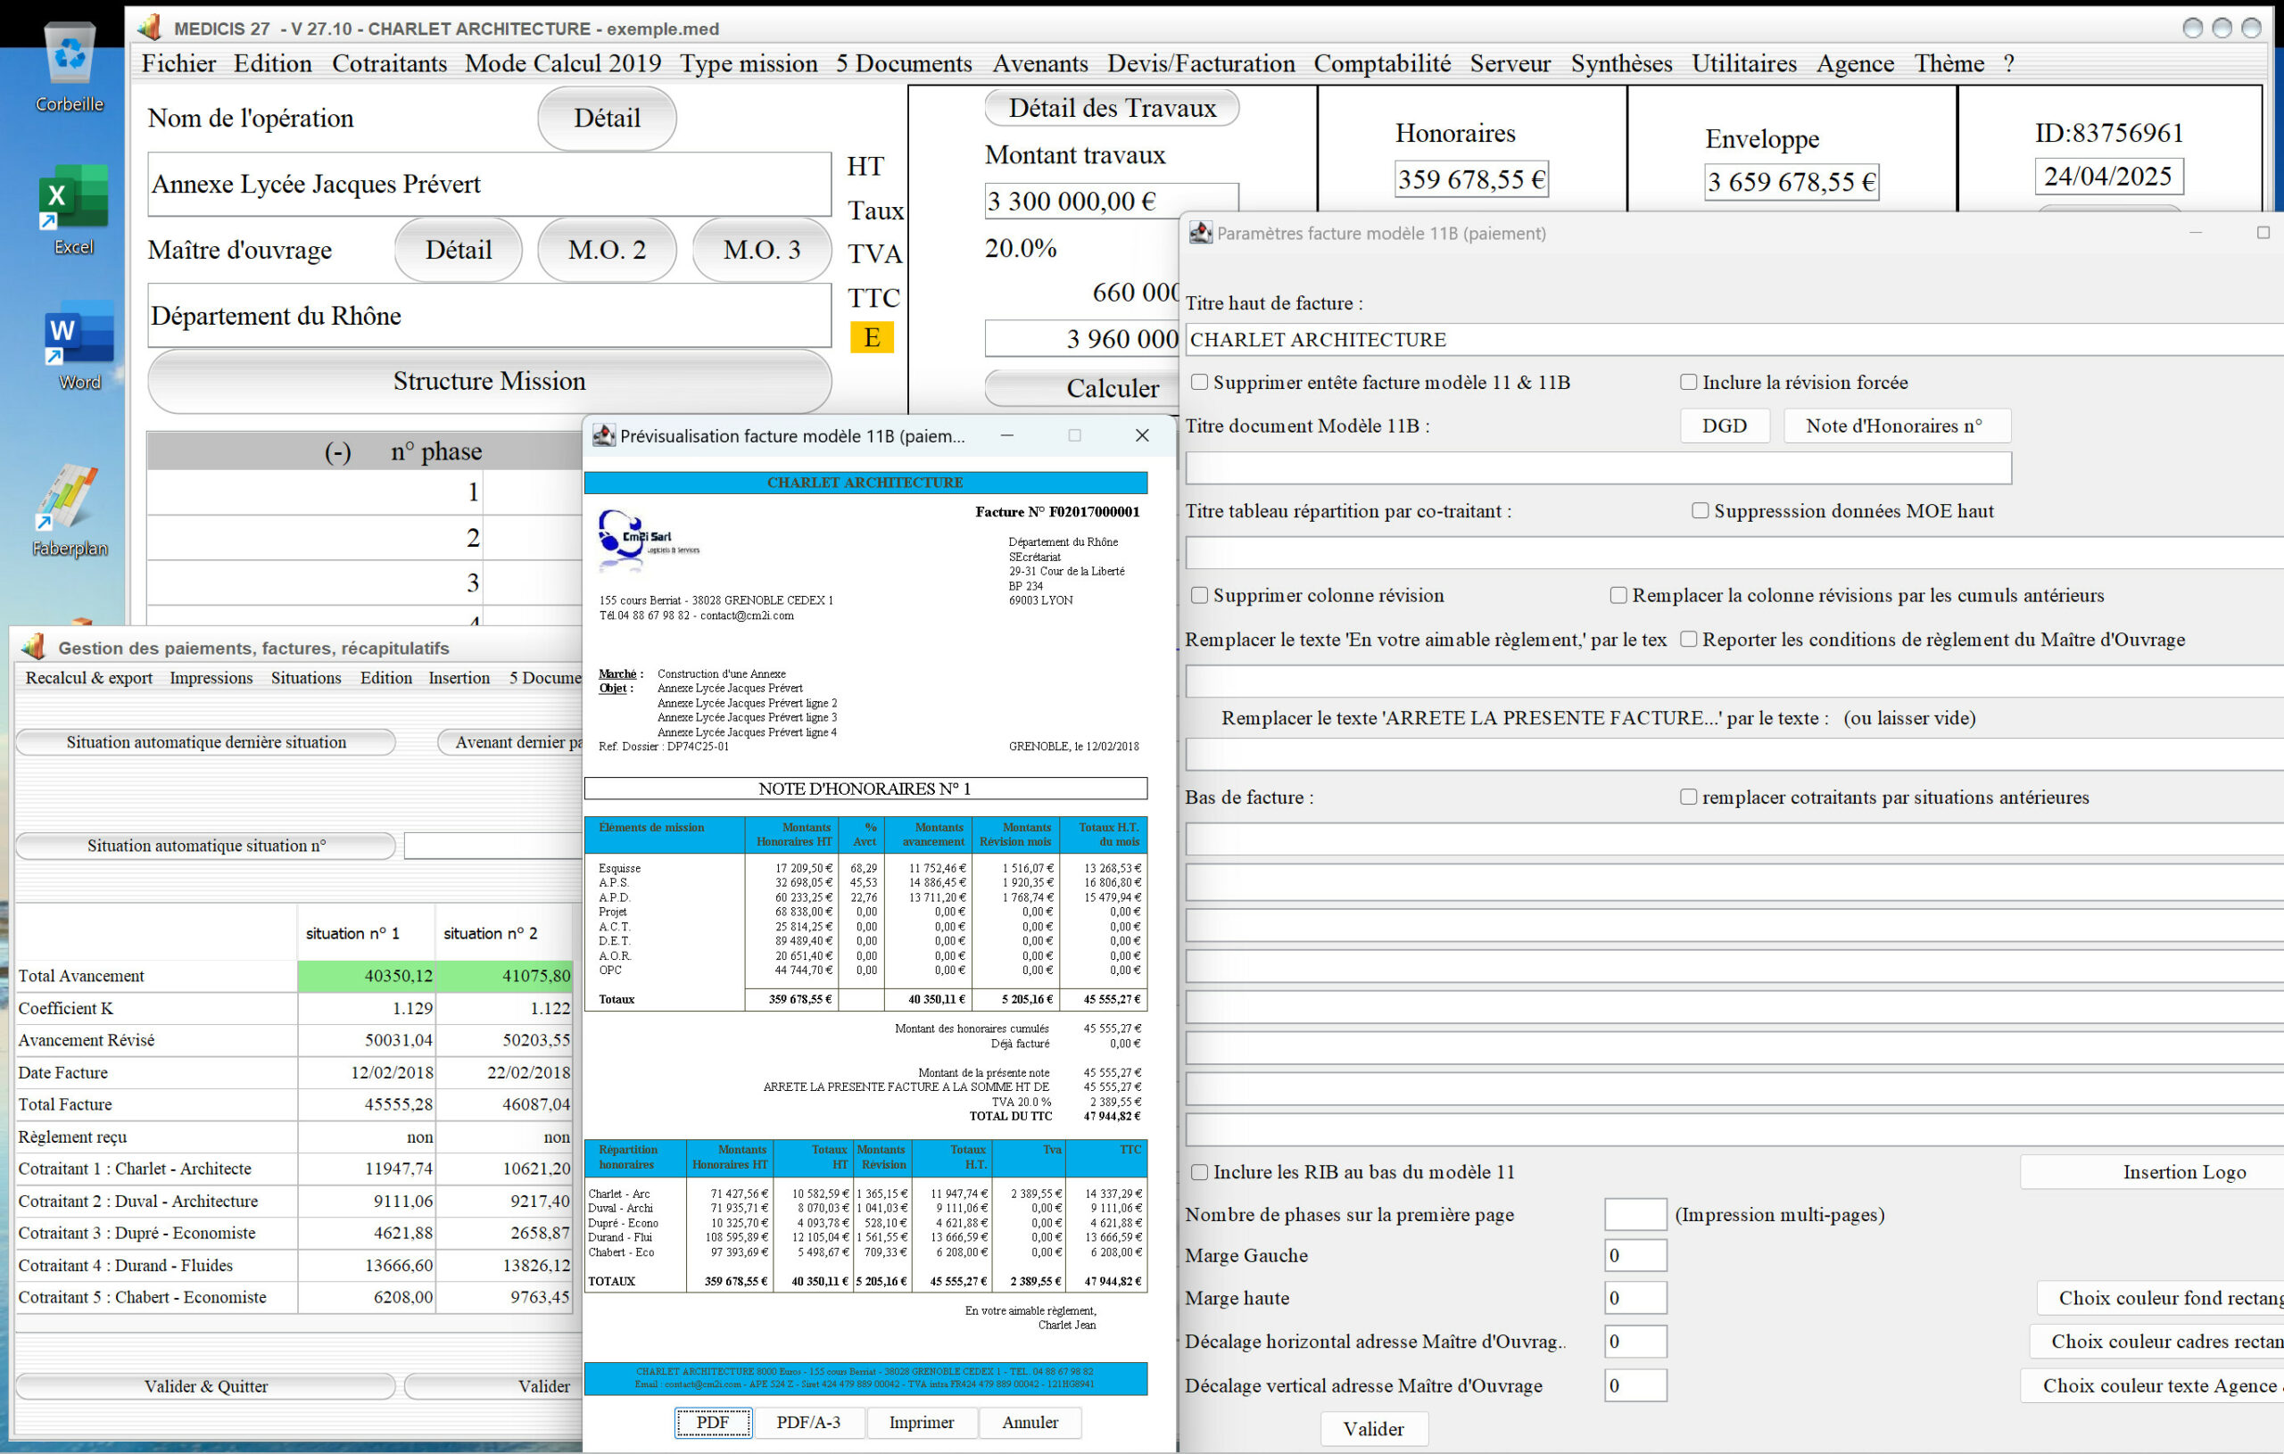The height and width of the screenshot is (1454, 2284).
Task: Open Recalcul & export menu in Gestion window
Action: 88,677
